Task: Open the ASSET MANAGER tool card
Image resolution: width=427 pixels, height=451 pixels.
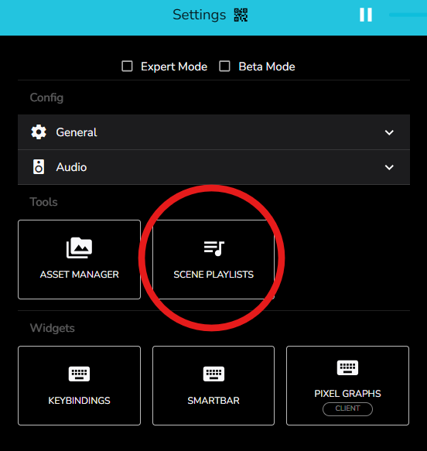Action: [80, 259]
